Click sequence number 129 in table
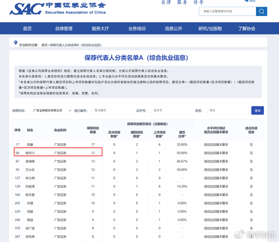This screenshot has height=242, width=279. [x=17, y=186]
